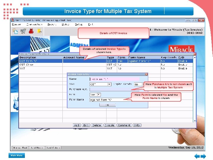Click the Disable button

click(x=110, y=125)
